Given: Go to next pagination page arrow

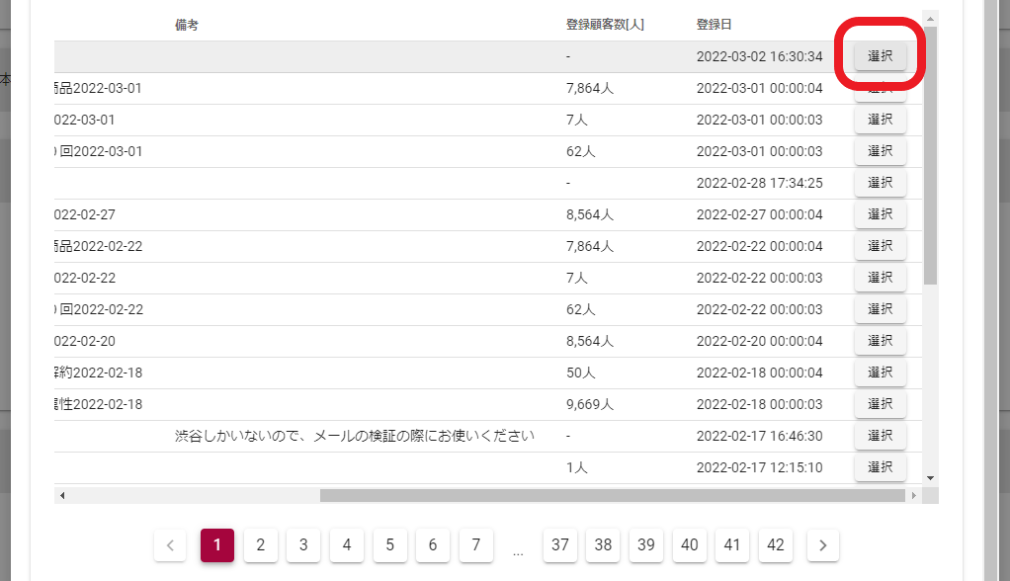Looking at the screenshot, I should (x=822, y=544).
